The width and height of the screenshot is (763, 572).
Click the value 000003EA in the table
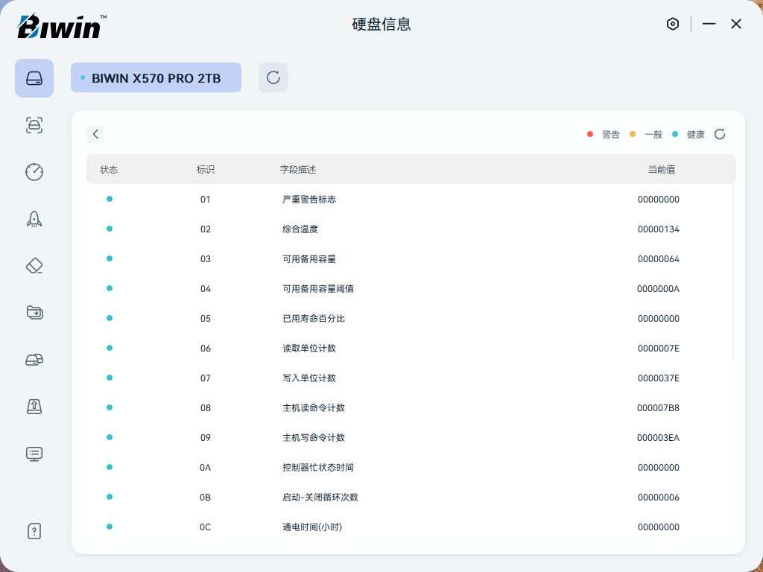point(658,438)
